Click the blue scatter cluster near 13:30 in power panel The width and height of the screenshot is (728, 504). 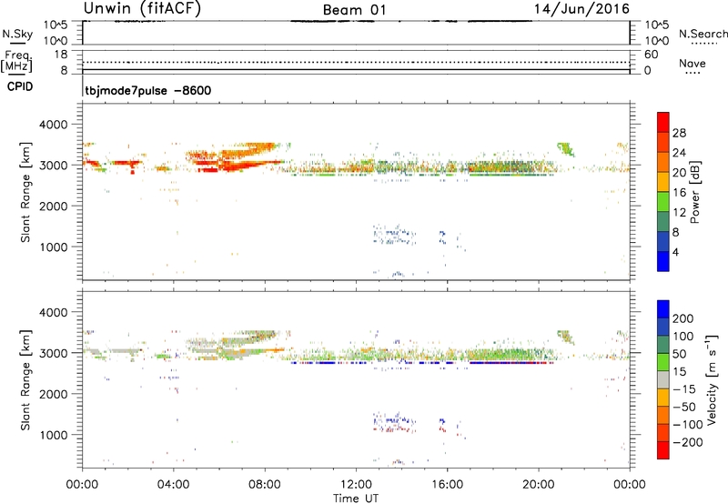coord(394,235)
